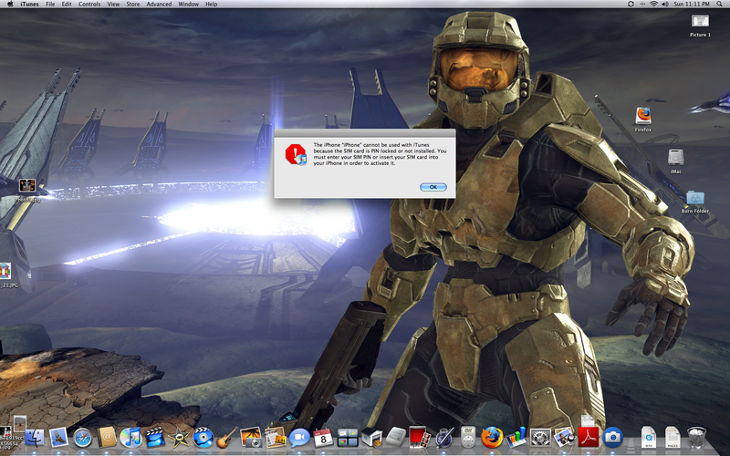Open DVD Player remote icon in Dock
This screenshot has width=730, height=456.
(x=468, y=437)
